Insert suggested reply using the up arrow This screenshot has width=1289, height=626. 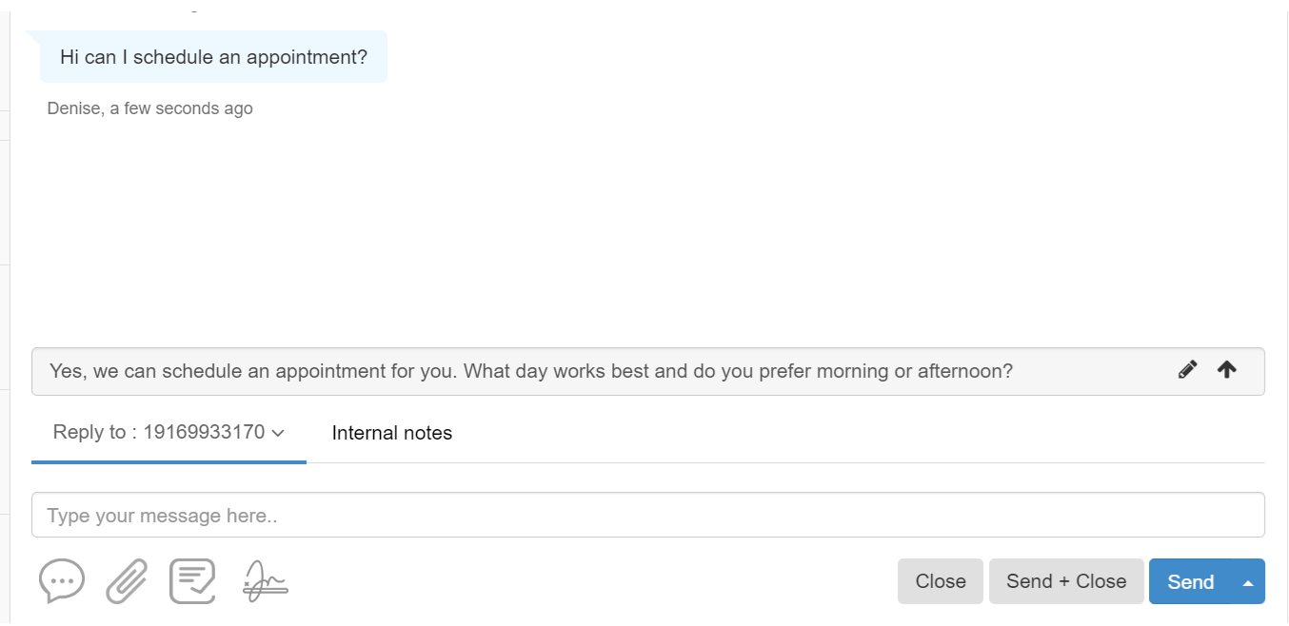1227,370
